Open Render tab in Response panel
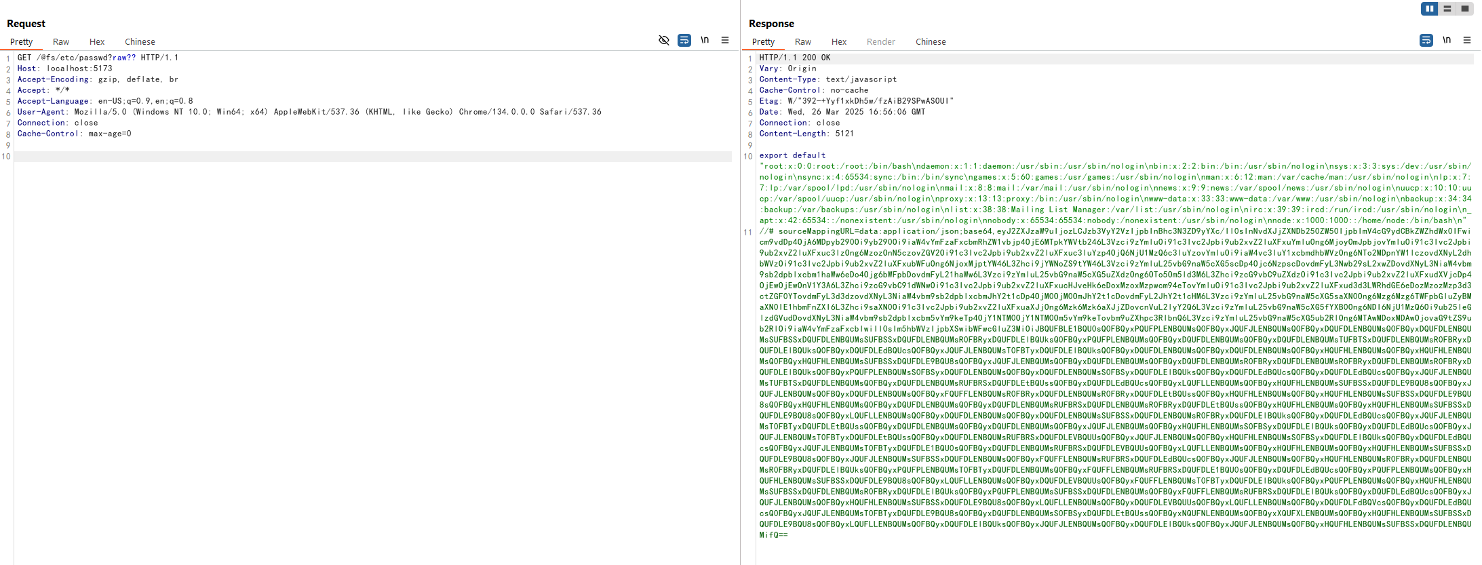The image size is (1482, 565). [881, 42]
